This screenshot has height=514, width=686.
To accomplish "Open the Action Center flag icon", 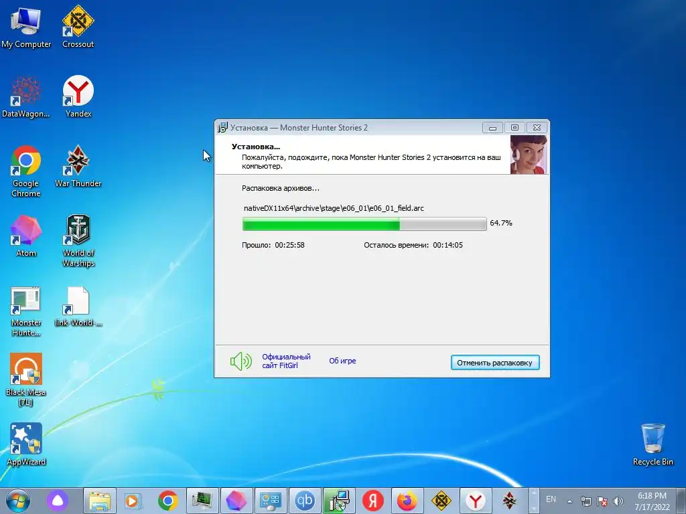I will coord(602,501).
